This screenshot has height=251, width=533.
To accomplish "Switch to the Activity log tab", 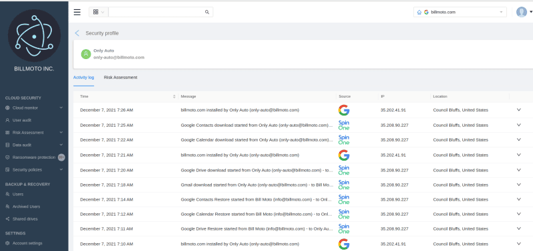I will click(x=84, y=78).
